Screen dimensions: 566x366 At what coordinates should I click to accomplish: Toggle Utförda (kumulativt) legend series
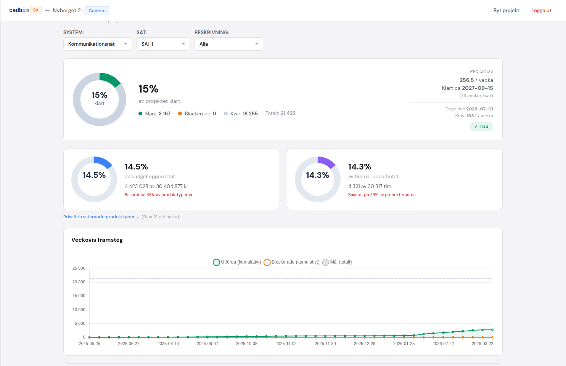click(237, 262)
